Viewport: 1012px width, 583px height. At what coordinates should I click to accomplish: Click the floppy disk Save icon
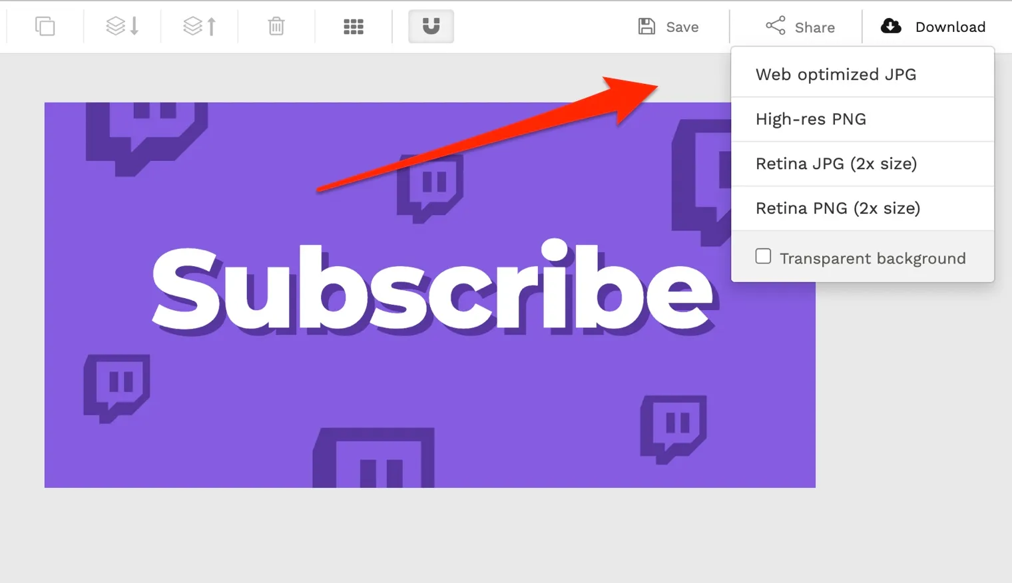[646, 26]
